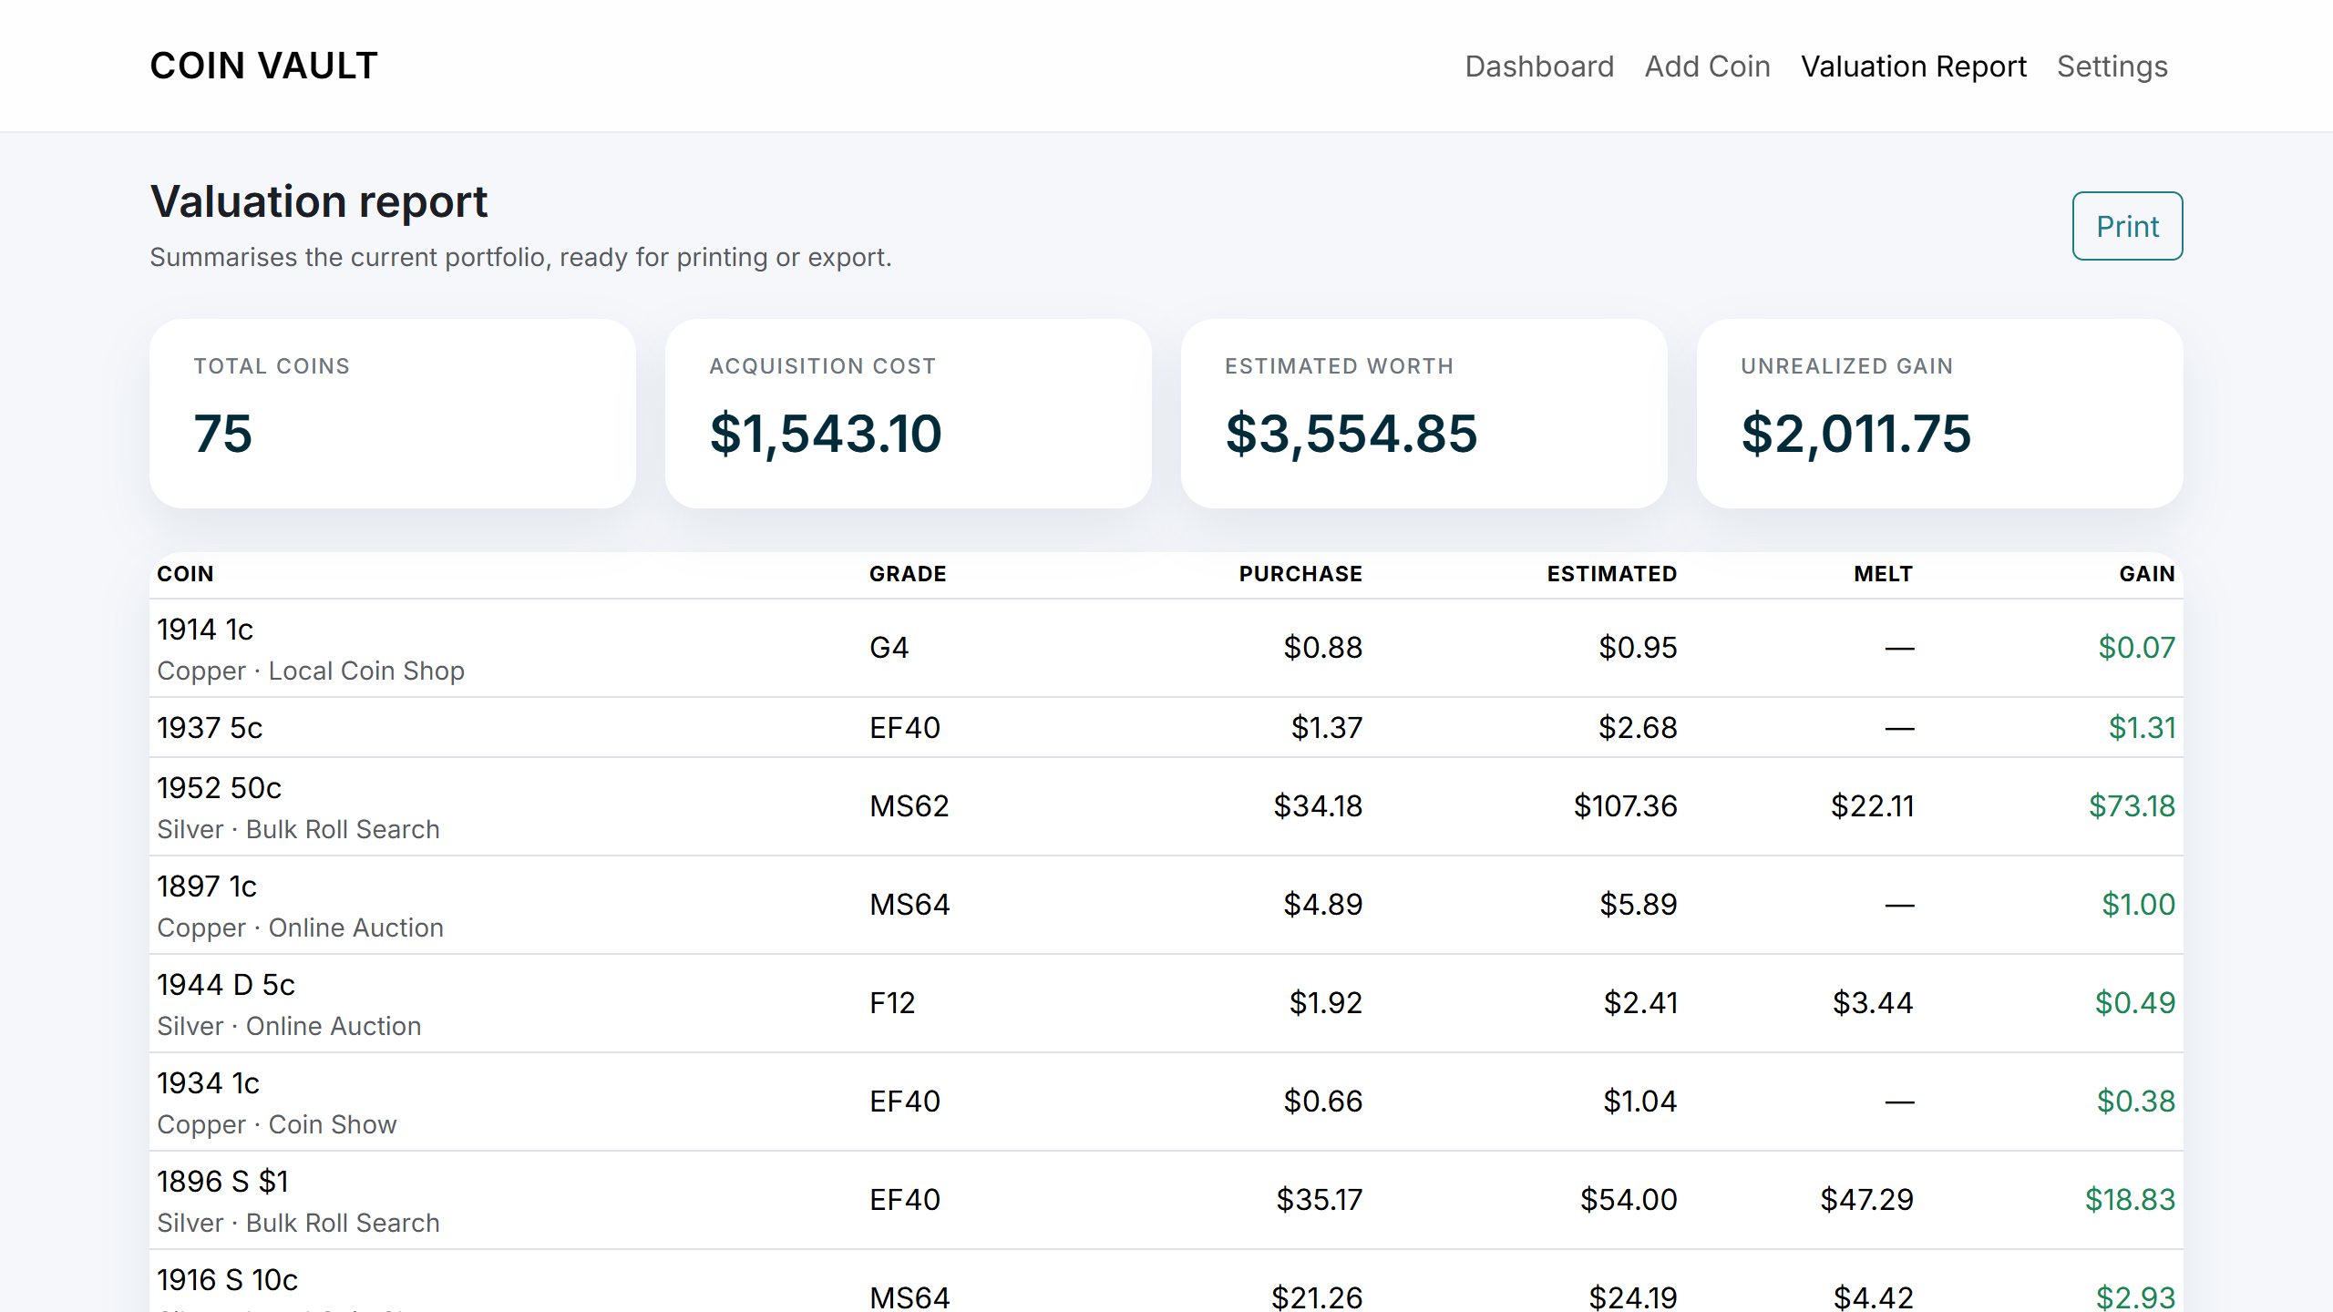
Task: Select the 1937 5c coin name
Action: coord(210,727)
